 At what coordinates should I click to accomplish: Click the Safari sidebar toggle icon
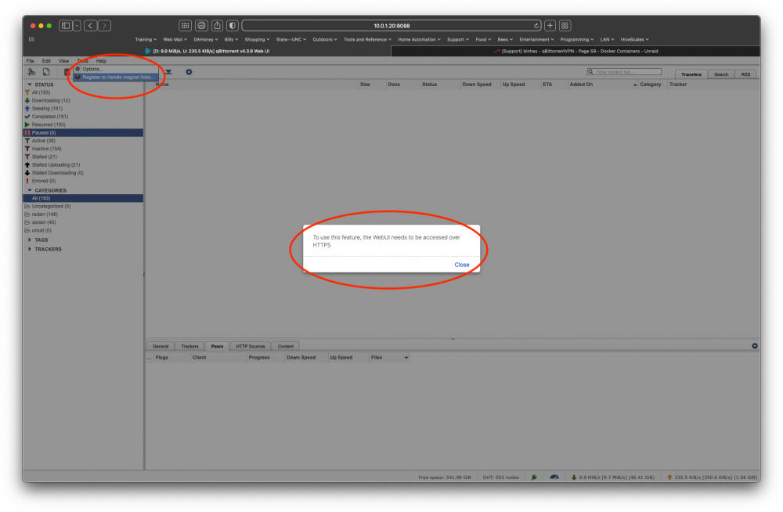[66, 26]
